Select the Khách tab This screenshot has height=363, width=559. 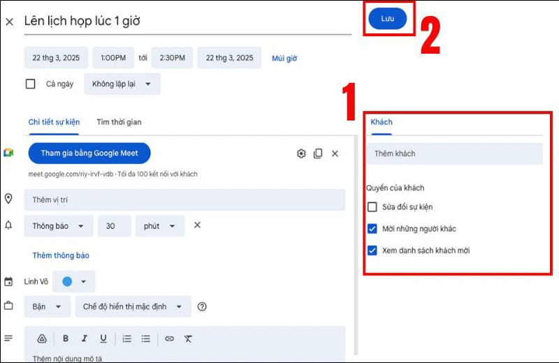(x=381, y=122)
